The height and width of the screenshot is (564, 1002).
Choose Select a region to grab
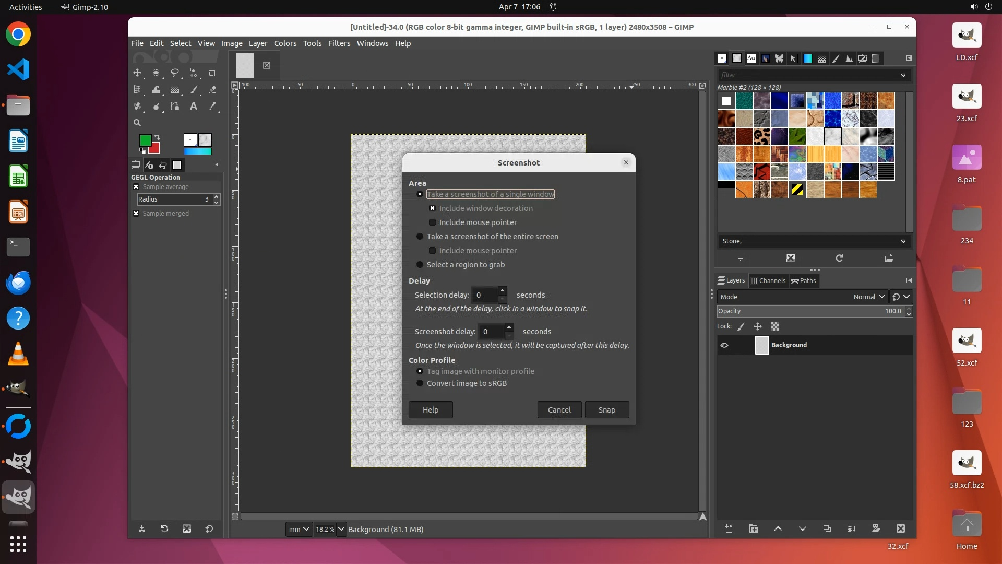(x=420, y=265)
